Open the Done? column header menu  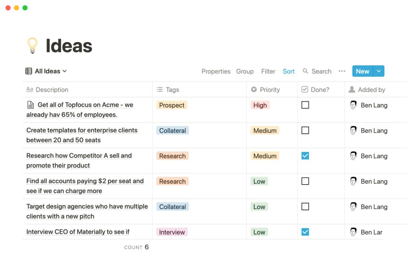(321, 90)
